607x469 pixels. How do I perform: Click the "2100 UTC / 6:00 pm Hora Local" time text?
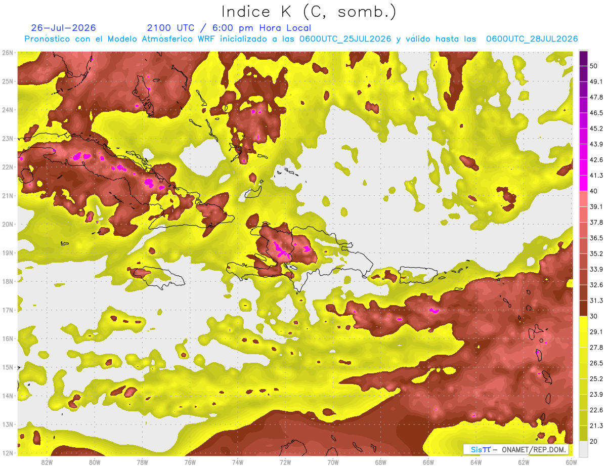[x=229, y=28]
